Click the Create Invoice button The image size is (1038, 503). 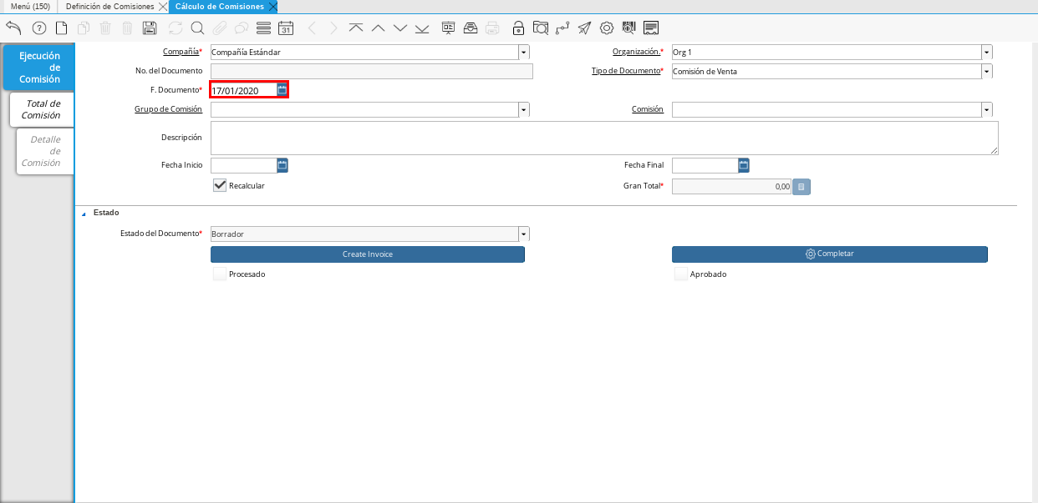tap(368, 254)
